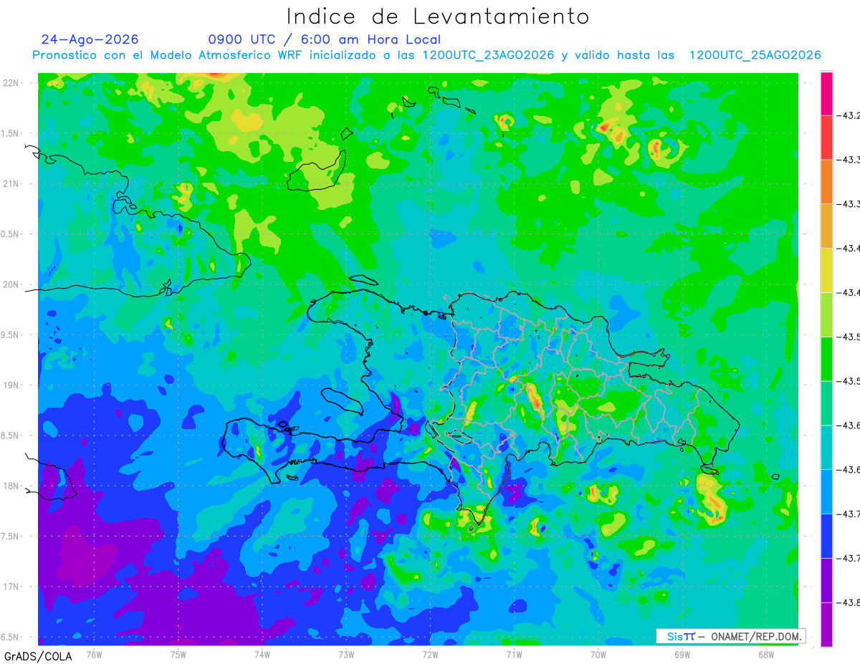Click the '20N' latitude label
860x664 pixels.
(12, 284)
